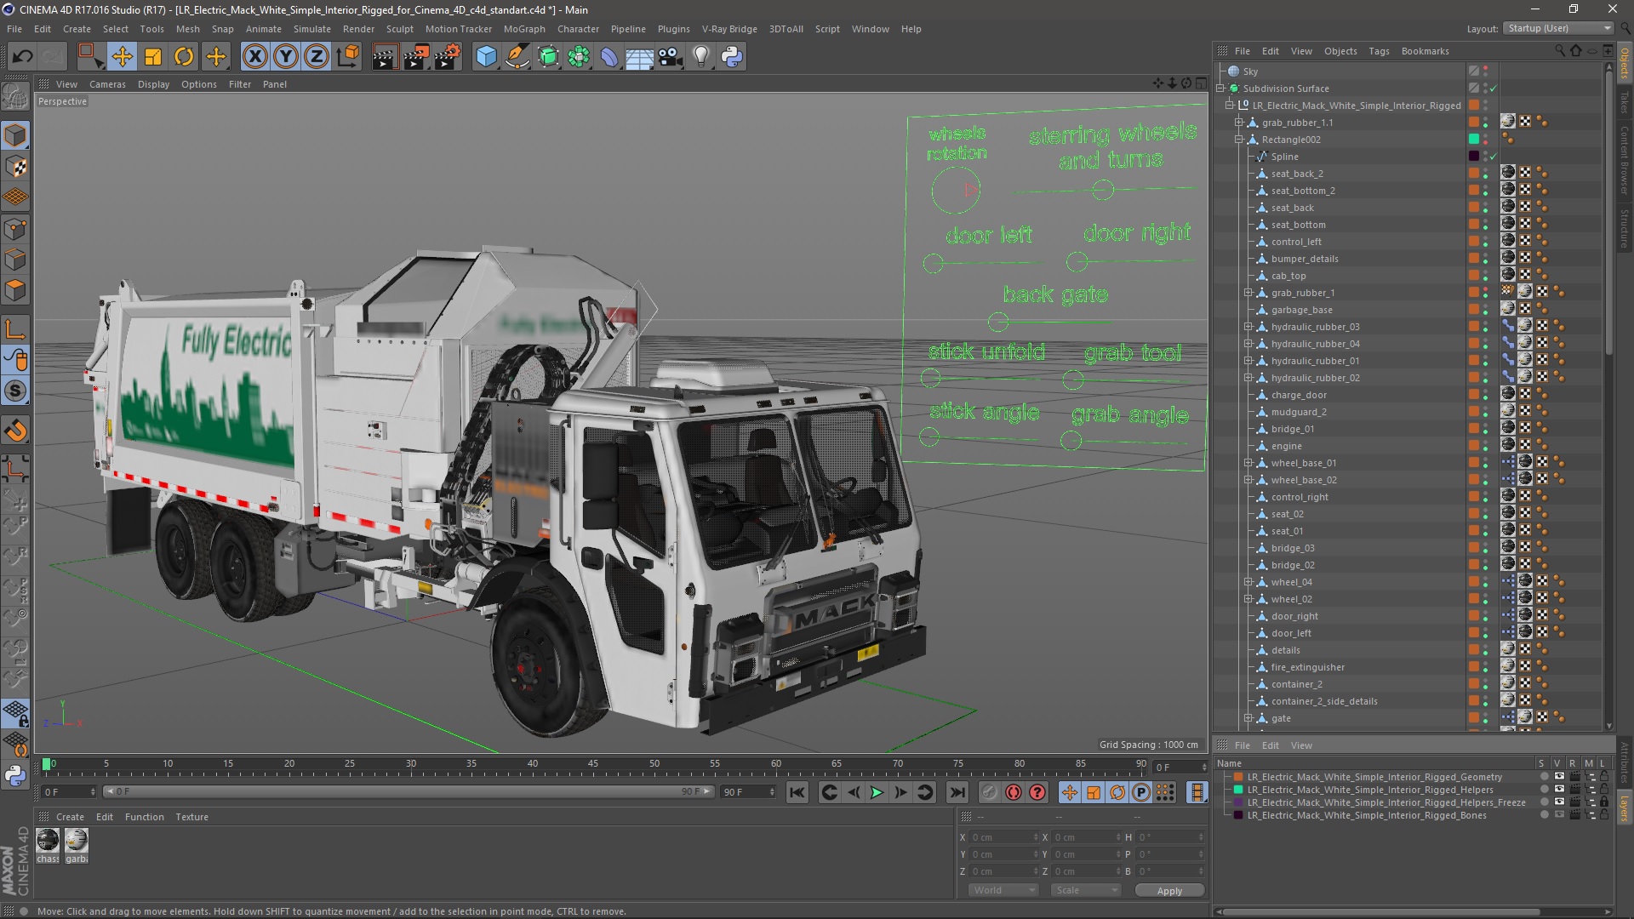Select the fire_extinguisher object
1634x919 pixels.
pyautogui.click(x=1307, y=667)
